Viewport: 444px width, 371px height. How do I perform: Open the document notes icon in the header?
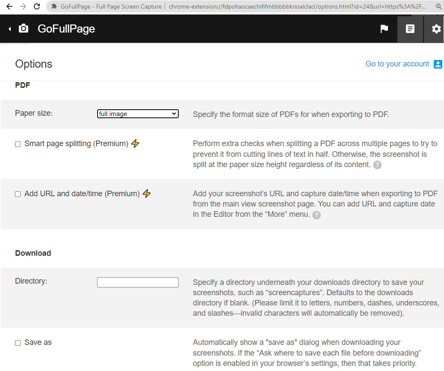[x=410, y=29]
